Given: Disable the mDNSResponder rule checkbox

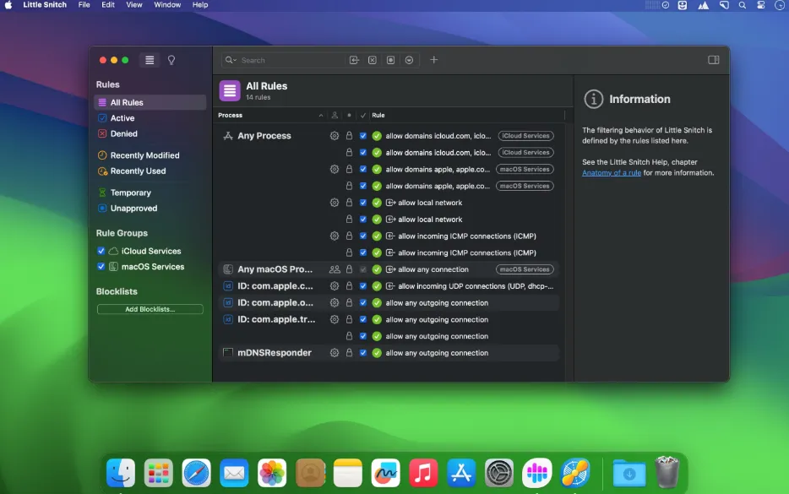Looking at the screenshot, I should (x=362, y=353).
